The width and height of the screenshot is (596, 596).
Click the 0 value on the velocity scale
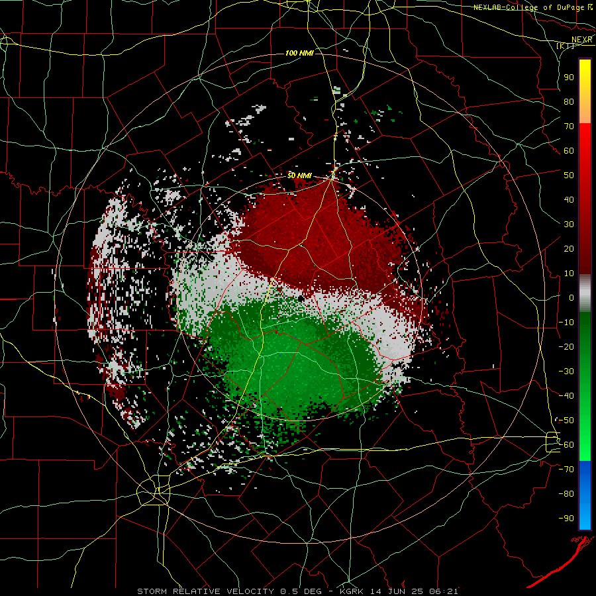(x=571, y=297)
